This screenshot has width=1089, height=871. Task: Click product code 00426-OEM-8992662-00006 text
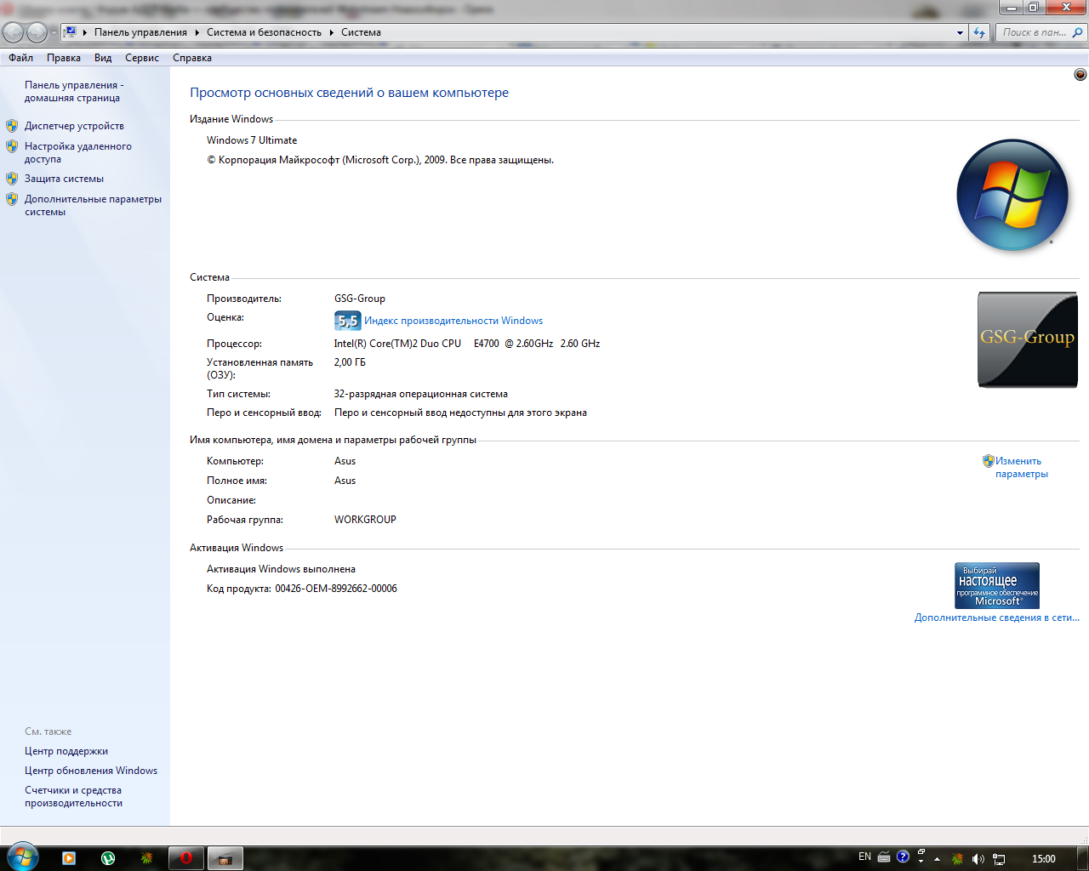(x=336, y=589)
